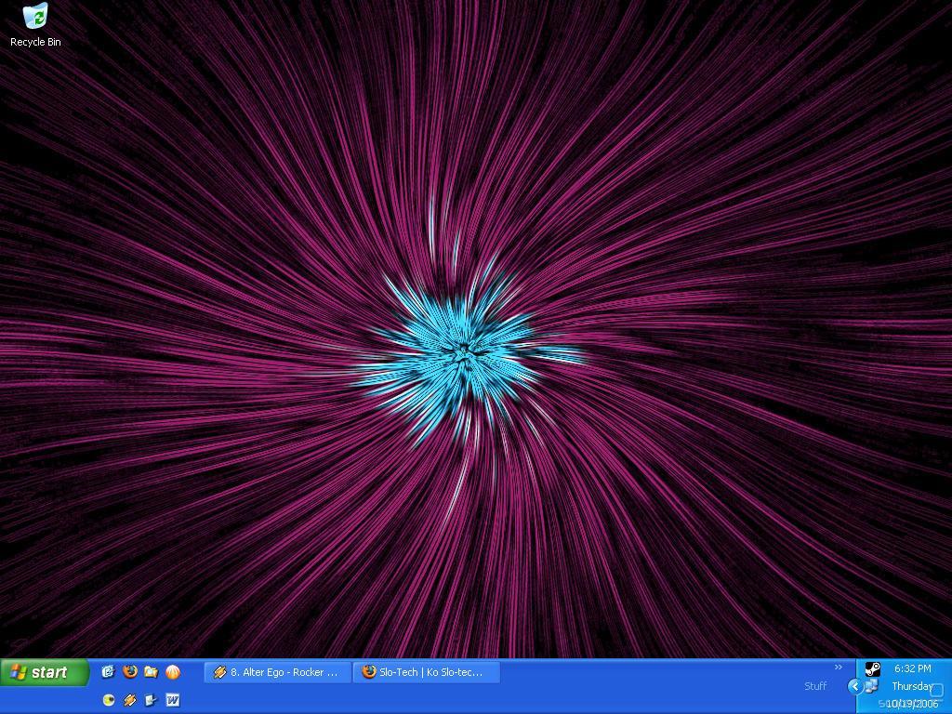
Task: Click the 10/19/2006 date in the tray
Action: tap(912, 704)
